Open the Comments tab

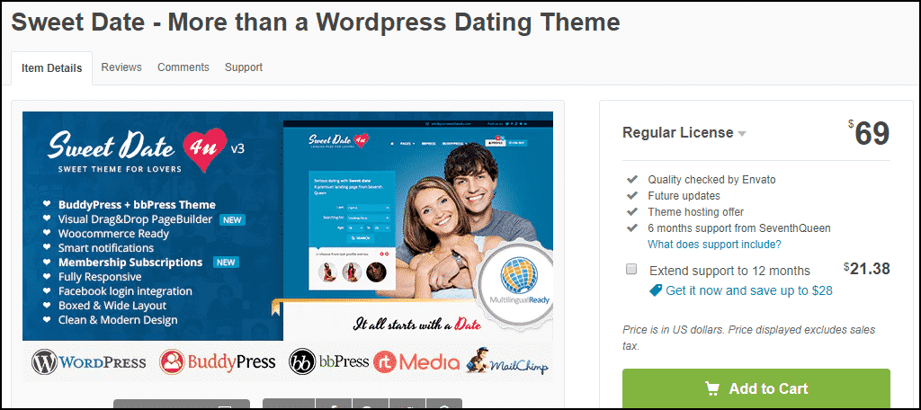183,67
